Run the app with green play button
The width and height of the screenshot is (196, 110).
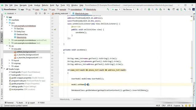click(x=138, y=9)
